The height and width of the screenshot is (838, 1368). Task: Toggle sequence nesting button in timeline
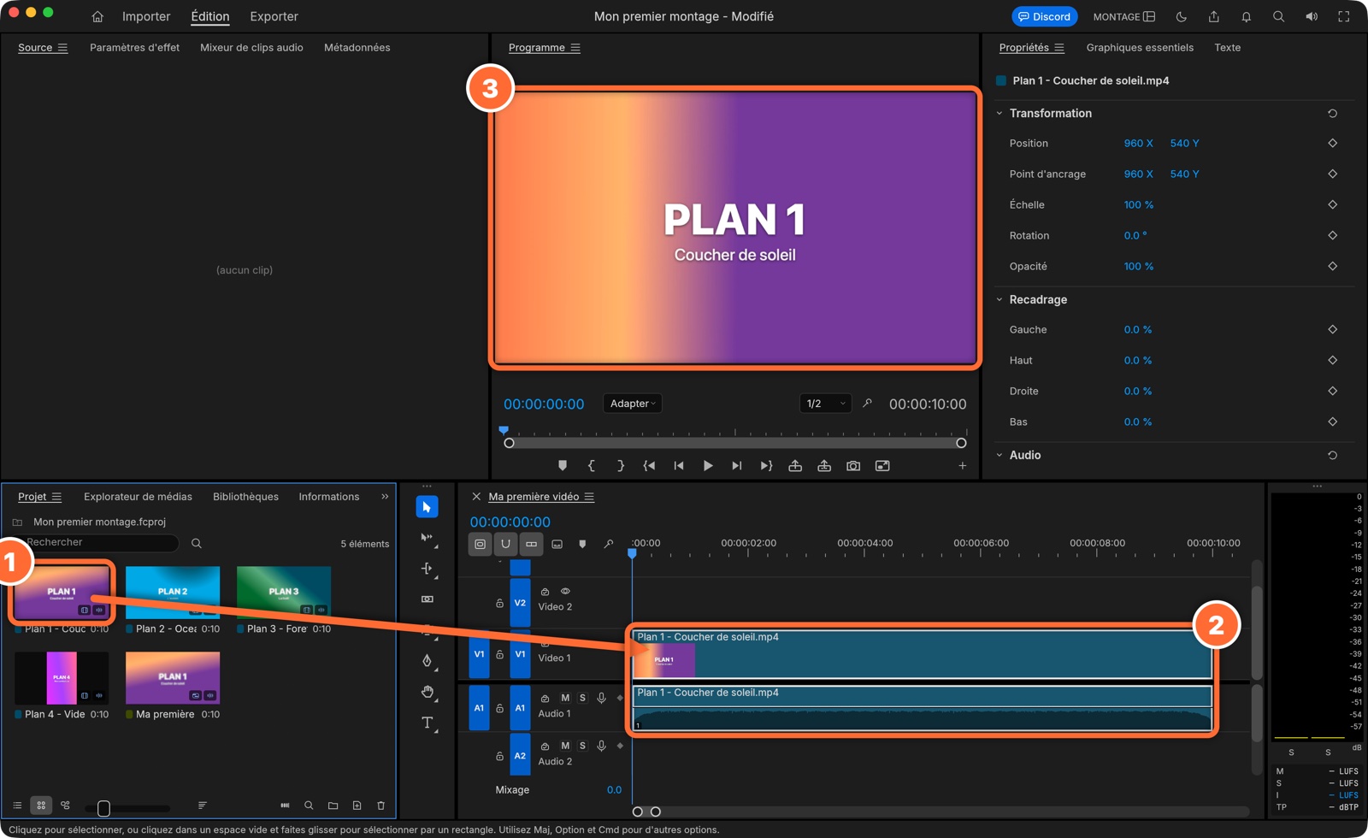coord(480,544)
